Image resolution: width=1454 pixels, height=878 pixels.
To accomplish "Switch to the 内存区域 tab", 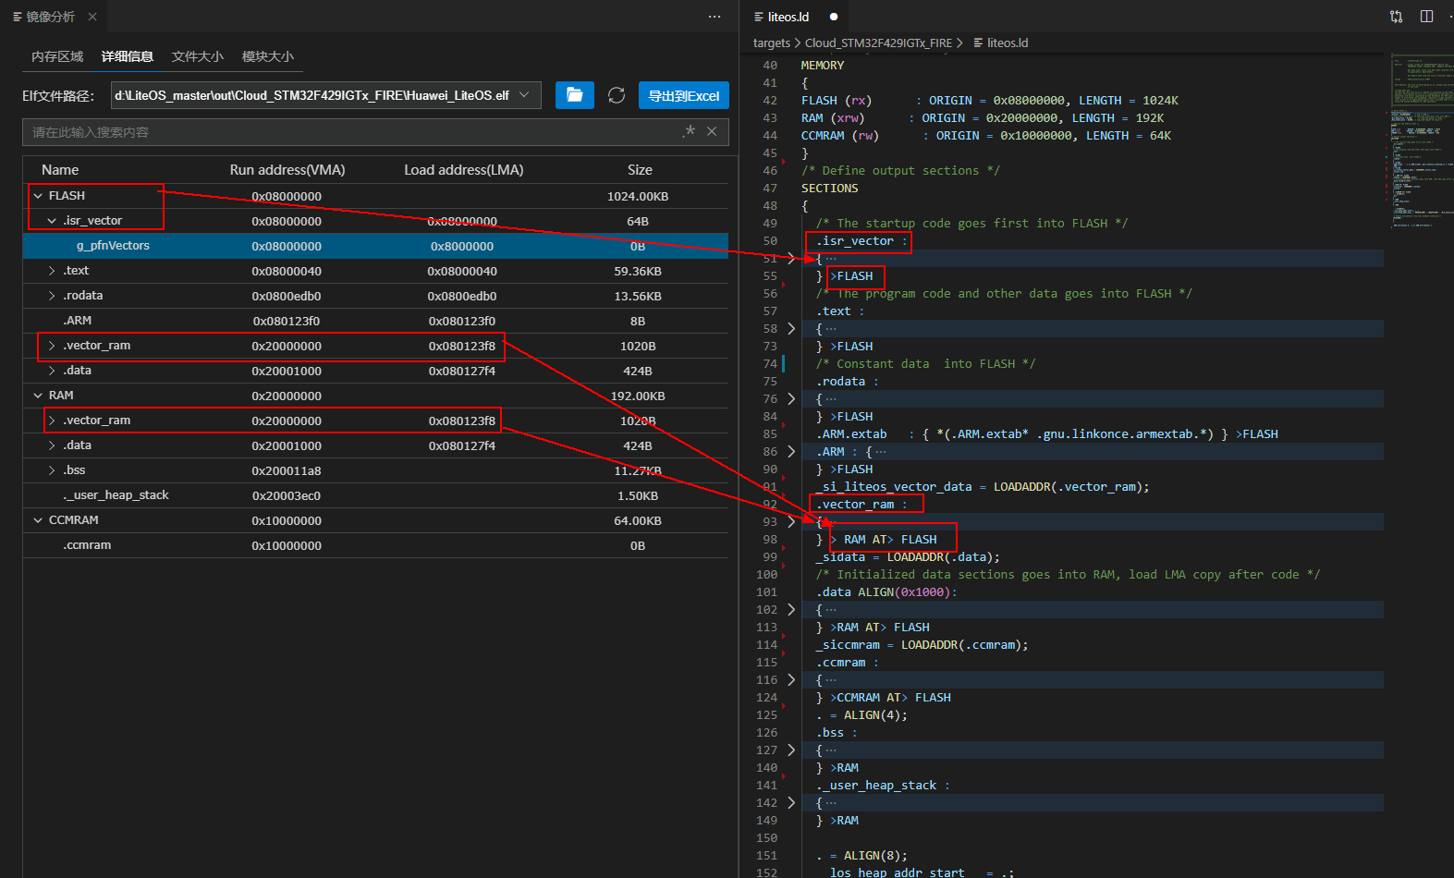I will (57, 56).
